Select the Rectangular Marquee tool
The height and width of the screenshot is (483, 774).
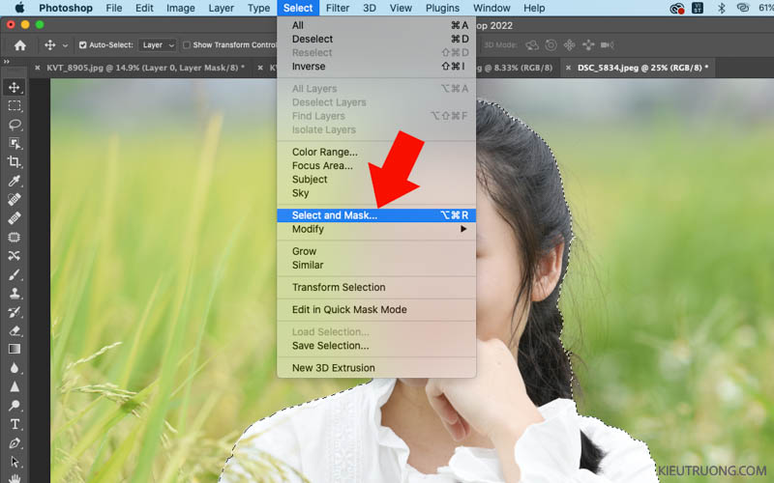[x=15, y=106]
